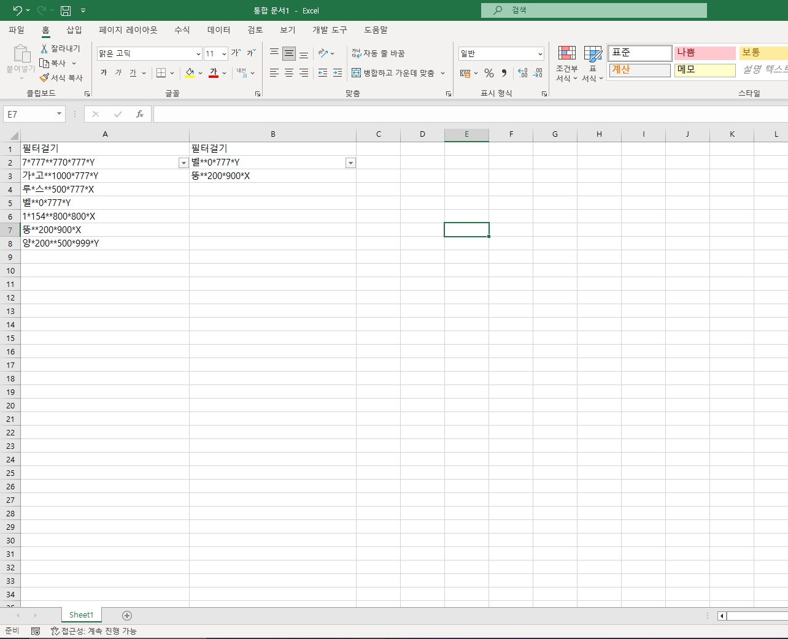Click the accounting number format icon
Screen dimensions: 788x639
point(465,73)
